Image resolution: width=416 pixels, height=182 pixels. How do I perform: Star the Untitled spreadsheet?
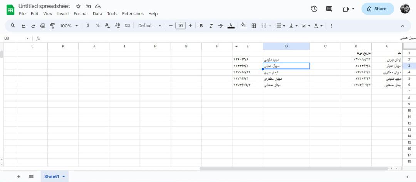tap(78, 7)
